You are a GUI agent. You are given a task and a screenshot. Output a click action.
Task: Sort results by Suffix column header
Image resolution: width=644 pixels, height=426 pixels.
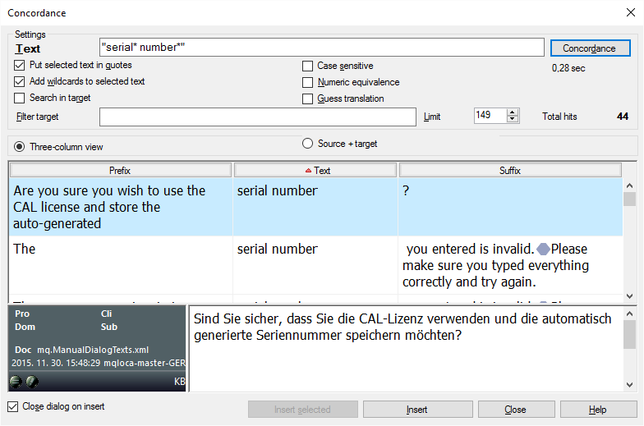tap(510, 171)
